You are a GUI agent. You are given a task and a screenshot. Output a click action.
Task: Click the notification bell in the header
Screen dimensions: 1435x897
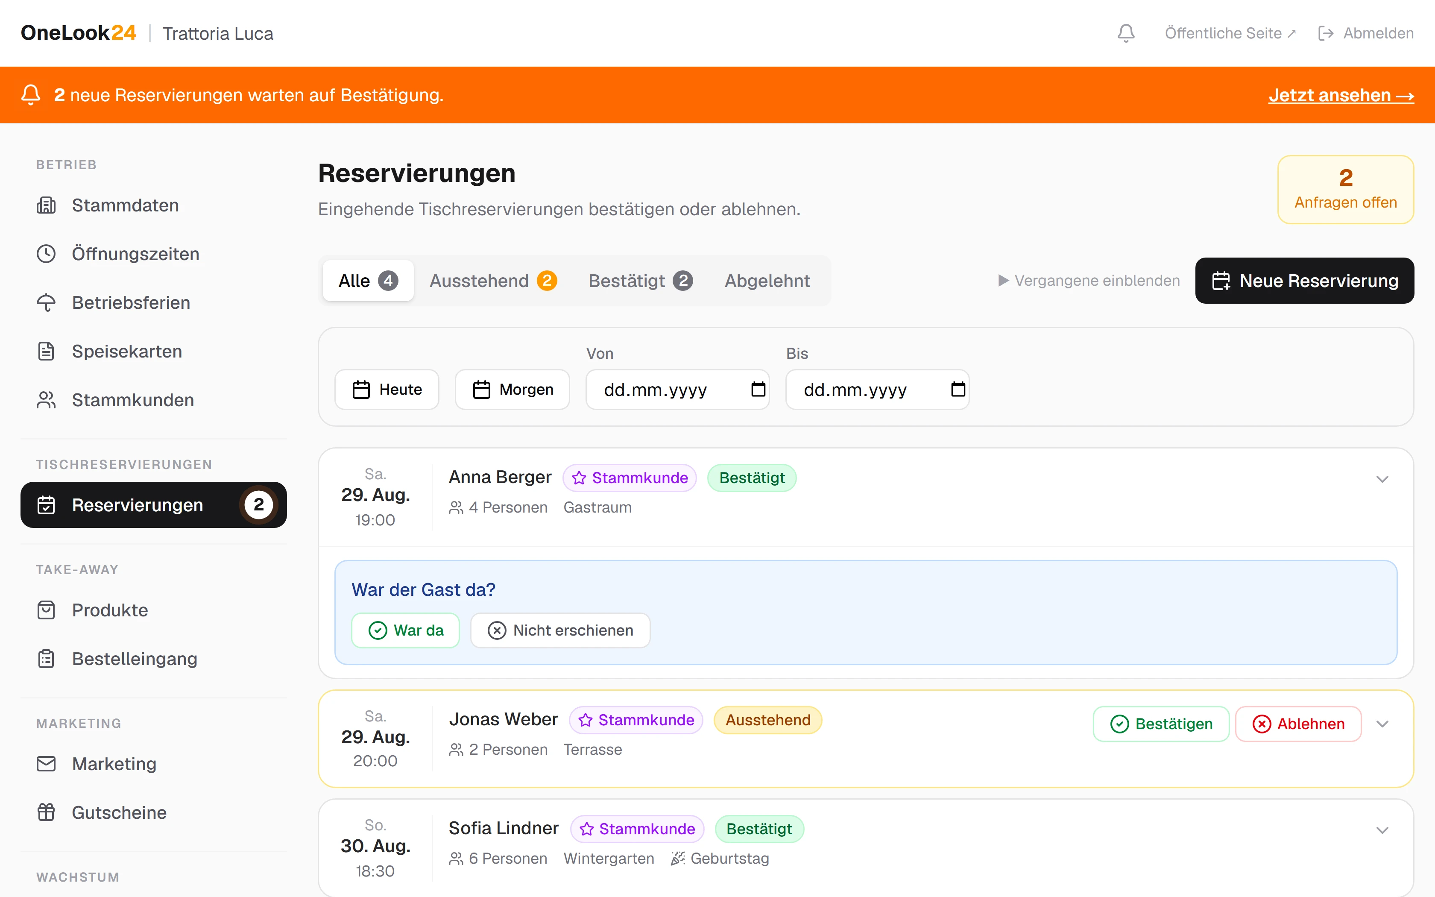pyautogui.click(x=1125, y=33)
